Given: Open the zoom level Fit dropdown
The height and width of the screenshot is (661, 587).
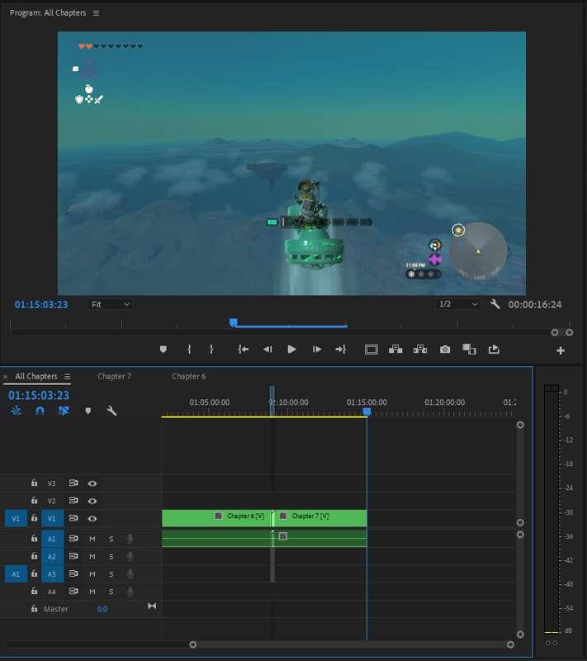Looking at the screenshot, I should (x=110, y=304).
